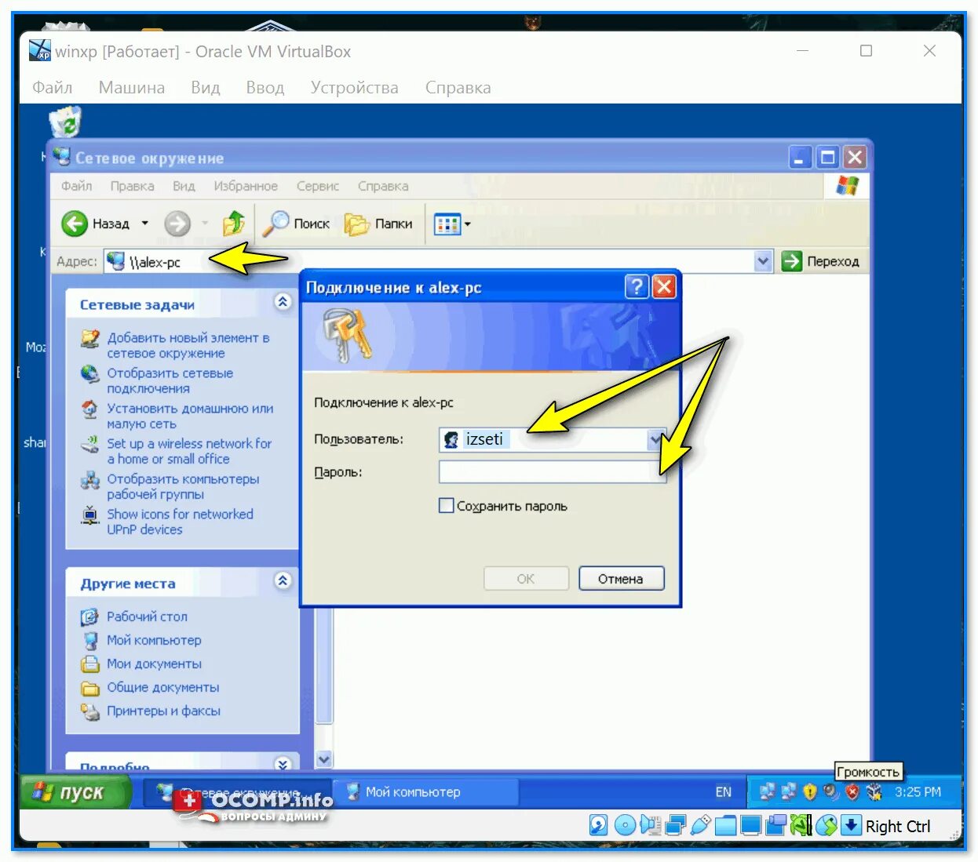Click Отобразить сетевые подключения link
This screenshot has height=862, width=978.
click(x=170, y=380)
